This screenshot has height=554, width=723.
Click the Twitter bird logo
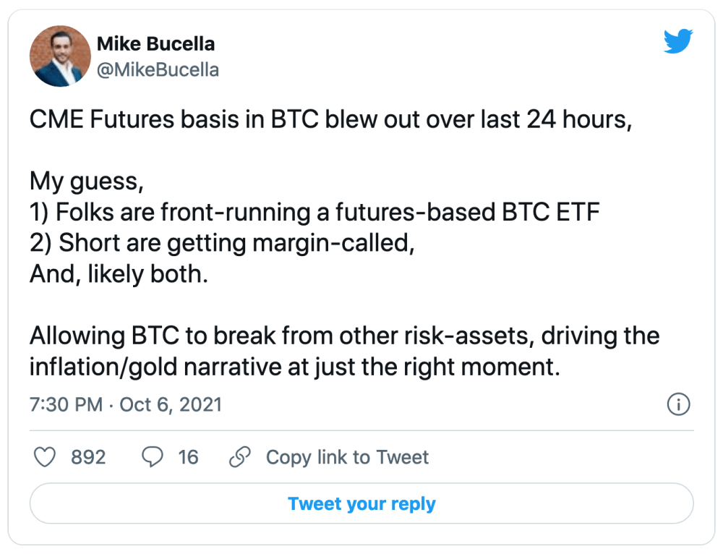click(678, 41)
